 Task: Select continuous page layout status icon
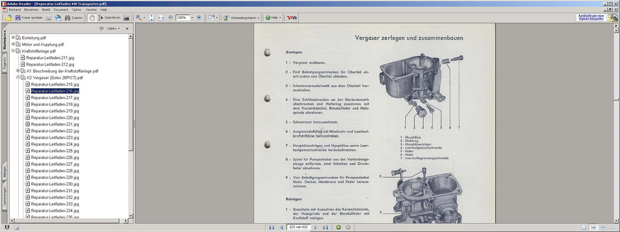593,227
